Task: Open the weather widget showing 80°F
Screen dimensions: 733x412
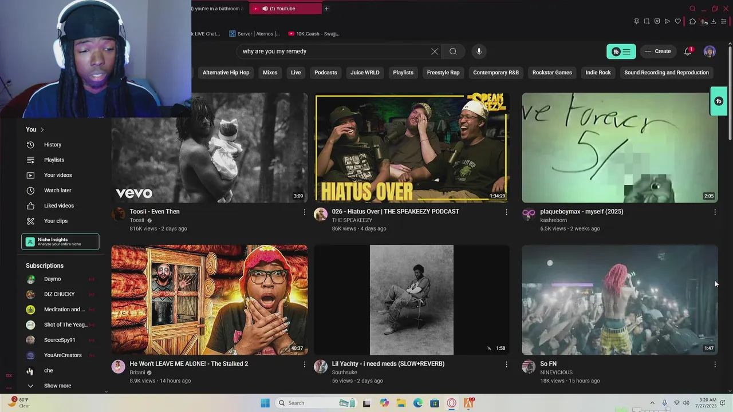Action: tap(20, 403)
